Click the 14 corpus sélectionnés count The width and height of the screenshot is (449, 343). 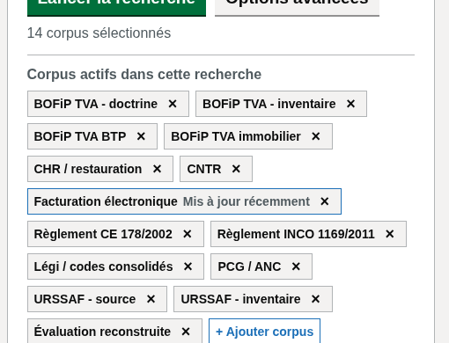(99, 33)
